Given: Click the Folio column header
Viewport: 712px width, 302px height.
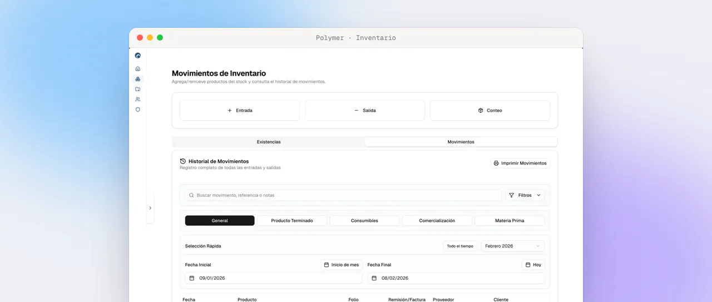Looking at the screenshot, I should [x=354, y=299].
